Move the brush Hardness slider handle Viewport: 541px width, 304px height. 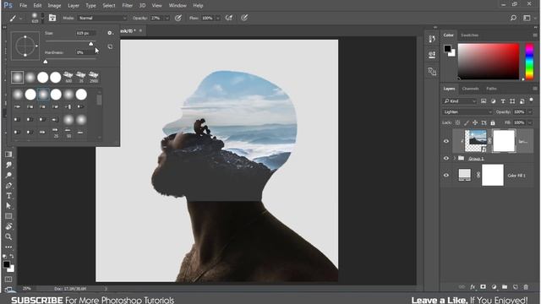(45, 62)
